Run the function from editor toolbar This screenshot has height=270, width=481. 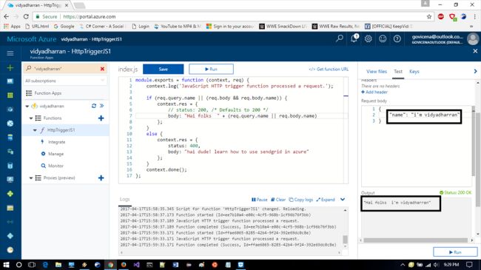211,69
